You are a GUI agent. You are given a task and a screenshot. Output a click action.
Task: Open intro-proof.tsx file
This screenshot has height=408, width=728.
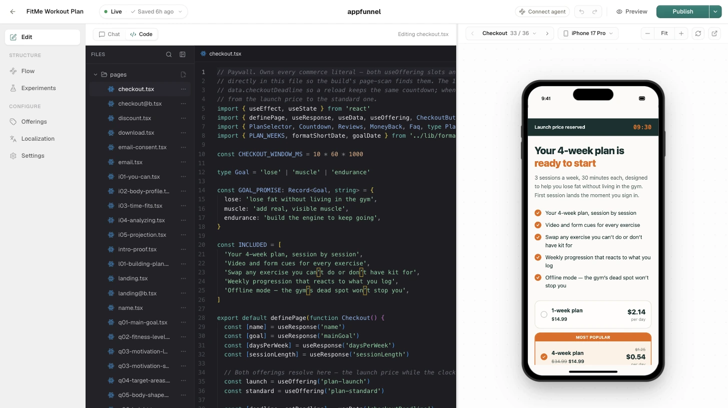(140, 249)
